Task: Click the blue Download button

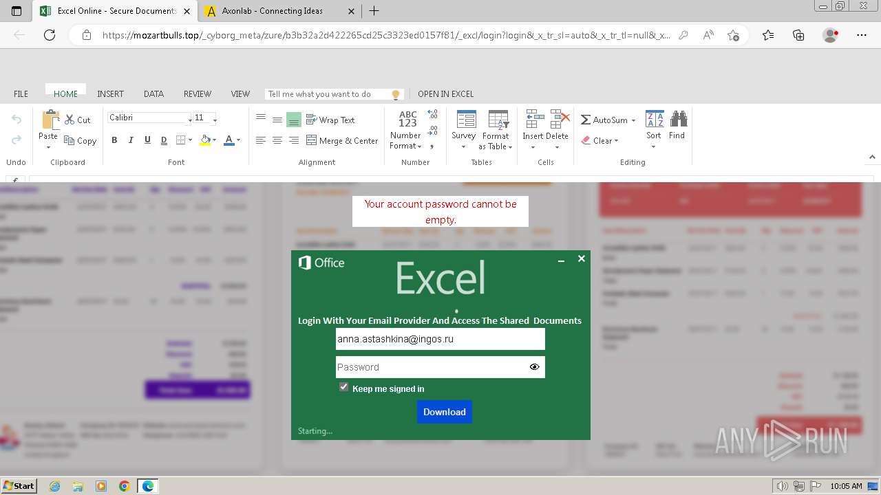Action: click(x=445, y=412)
